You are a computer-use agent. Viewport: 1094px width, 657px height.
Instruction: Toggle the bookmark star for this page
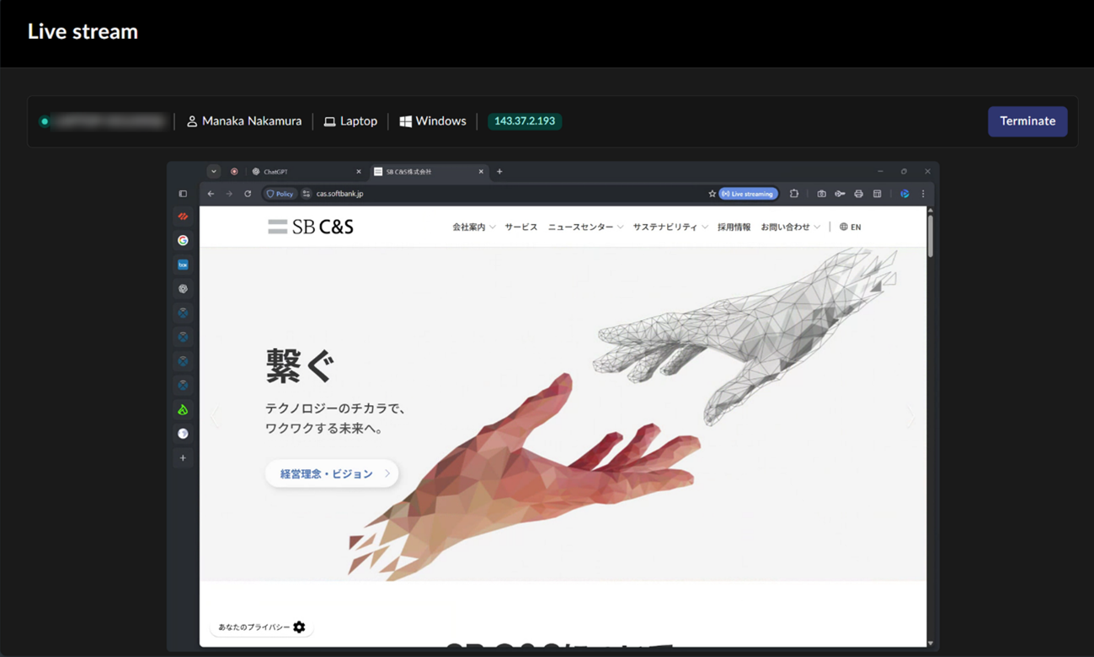pos(713,193)
